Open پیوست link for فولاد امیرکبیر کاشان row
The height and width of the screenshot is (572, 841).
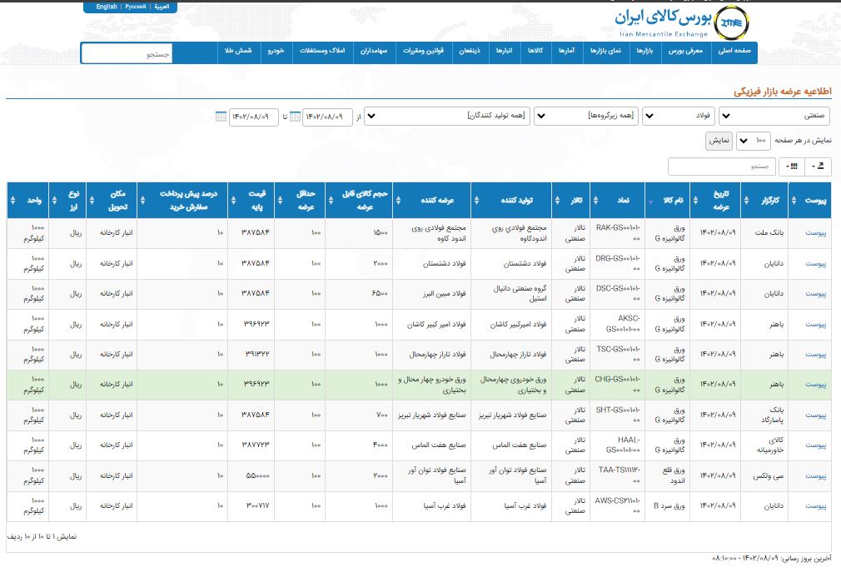[815, 325]
